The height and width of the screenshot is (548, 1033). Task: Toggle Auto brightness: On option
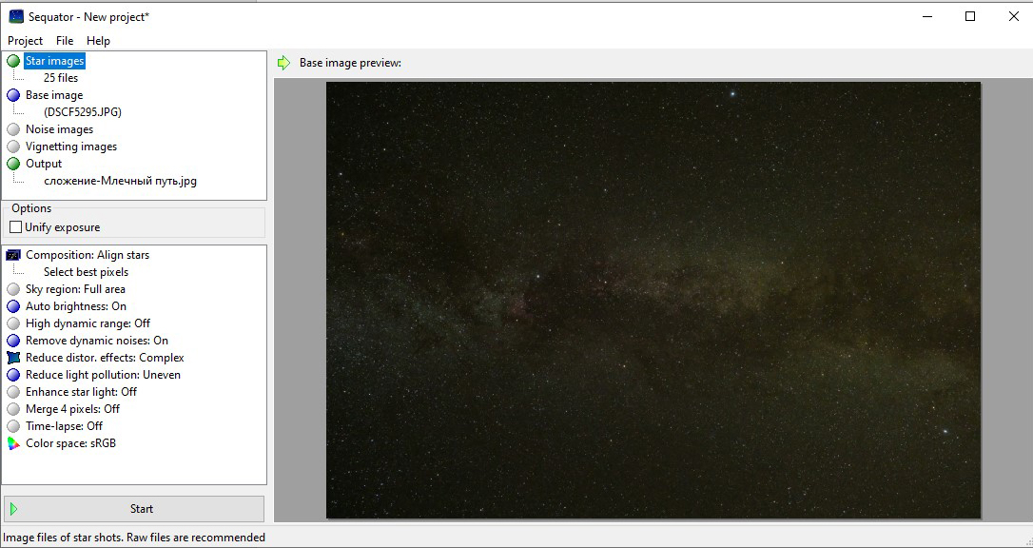[x=76, y=306]
